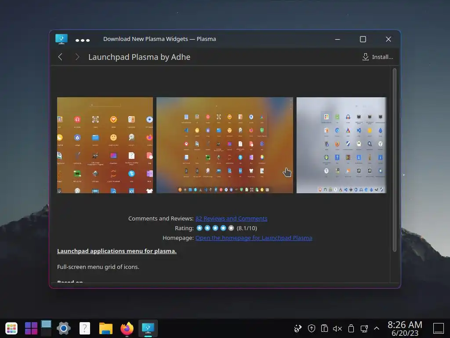The width and height of the screenshot is (450, 338).
Task: Go forward with the right arrow in header
Action: click(x=77, y=57)
